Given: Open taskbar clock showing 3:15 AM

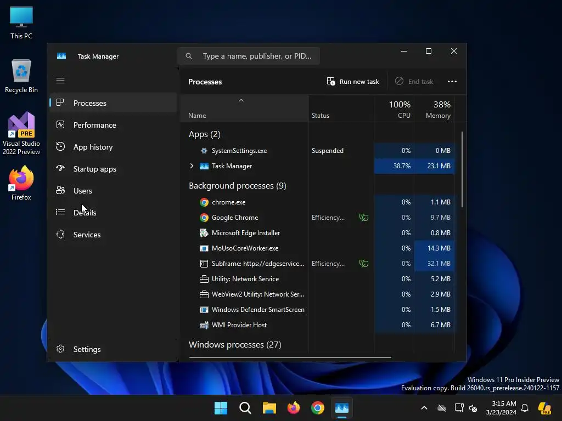Looking at the screenshot, I should pyautogui.click(x=501, y=408).
